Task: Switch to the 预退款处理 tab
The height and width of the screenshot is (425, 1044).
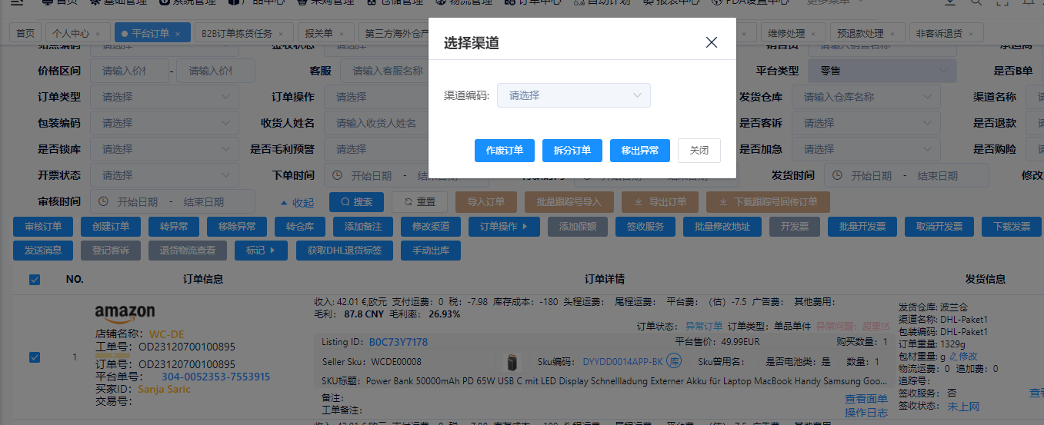Action: tap(861, 34)
